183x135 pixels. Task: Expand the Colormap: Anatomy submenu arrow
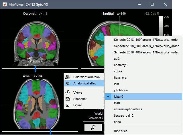(x=104, y=77)
